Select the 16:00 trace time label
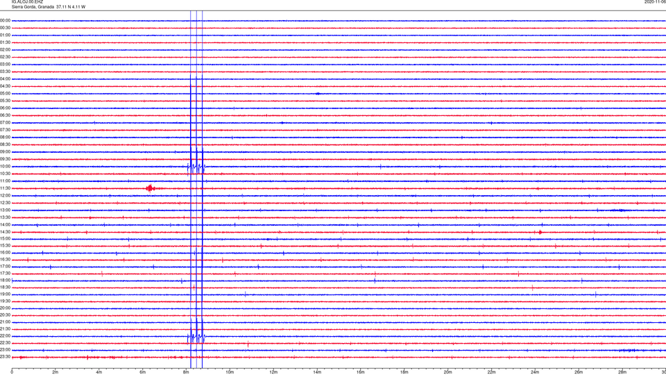This screenshot has width=666, height=375. (5, 253)
